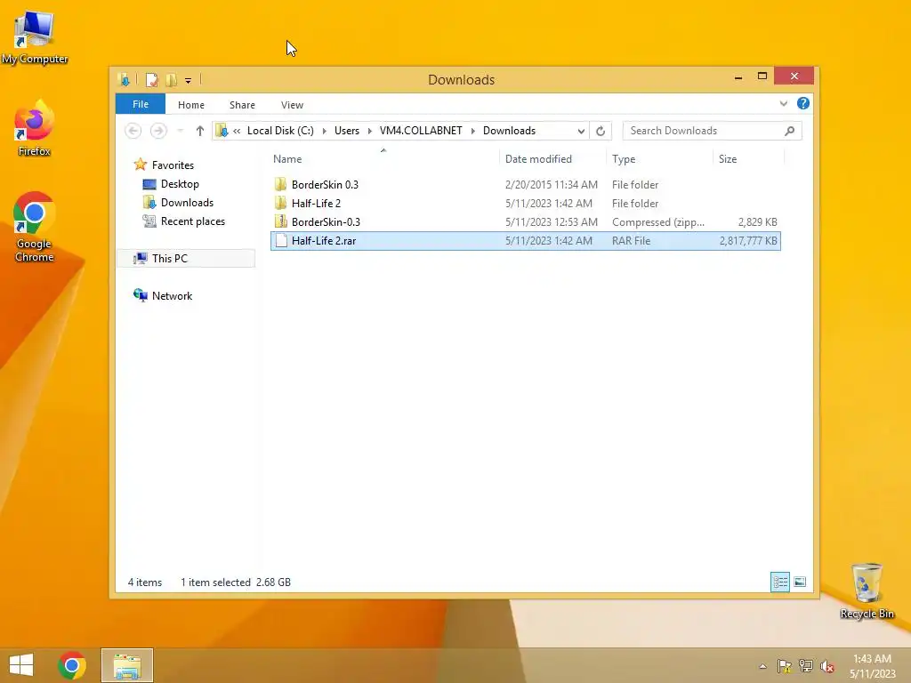911x683 pixels.
Task: Select Downloads in Favorites
Action: pyautogui.click(x=187, y=203)
